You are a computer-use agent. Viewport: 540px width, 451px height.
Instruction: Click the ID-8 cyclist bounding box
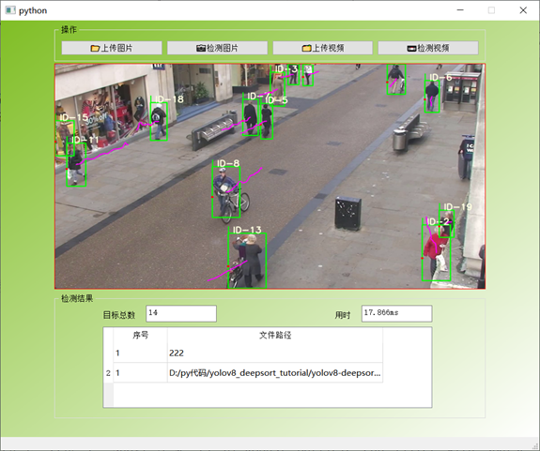[226, 192]
